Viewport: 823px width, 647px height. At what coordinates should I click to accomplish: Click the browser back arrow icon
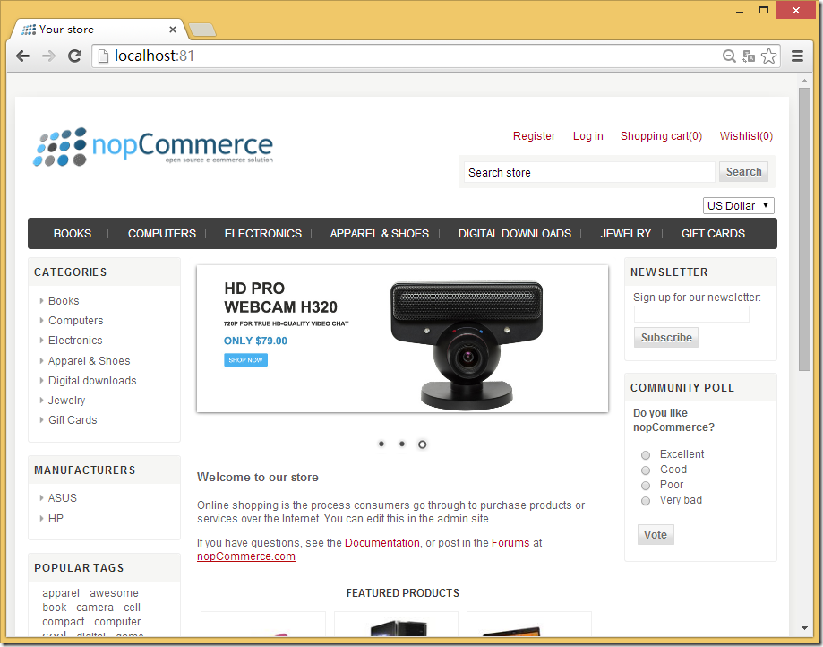click(x=23, y=56)
